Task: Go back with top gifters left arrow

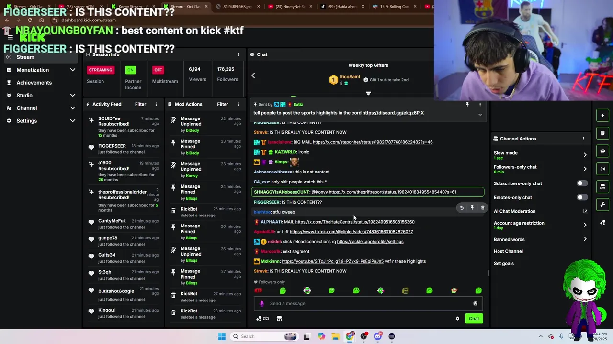Action: (x=253, y=75)
